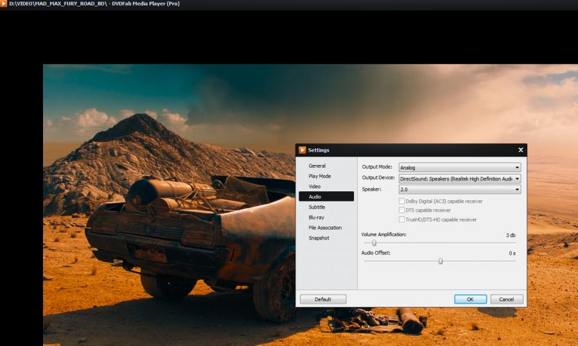
Task: Open the Subtitle settings section
Action: pos(326,207)
